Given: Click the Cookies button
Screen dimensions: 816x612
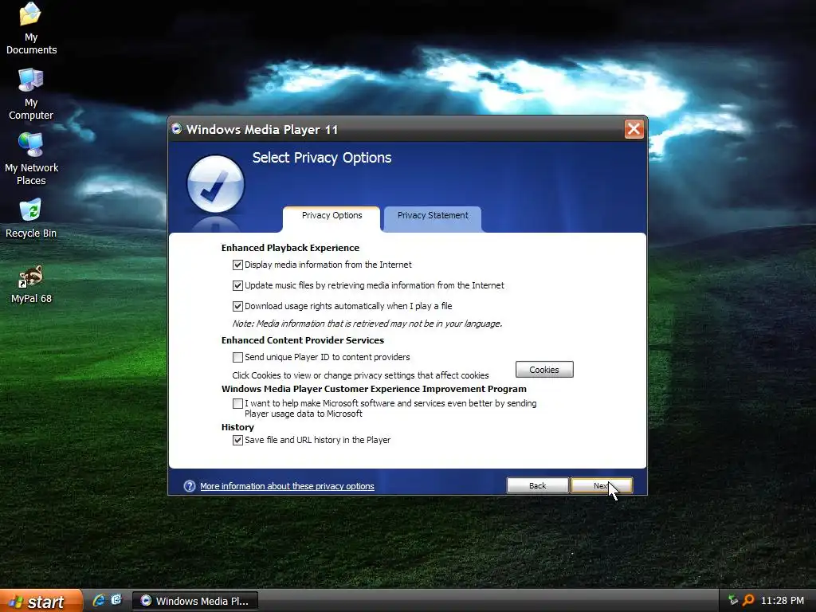Looking at the screenshot, I should point(544,370).
